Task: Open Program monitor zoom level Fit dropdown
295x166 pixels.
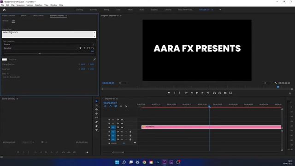Action: pos(124,83)
